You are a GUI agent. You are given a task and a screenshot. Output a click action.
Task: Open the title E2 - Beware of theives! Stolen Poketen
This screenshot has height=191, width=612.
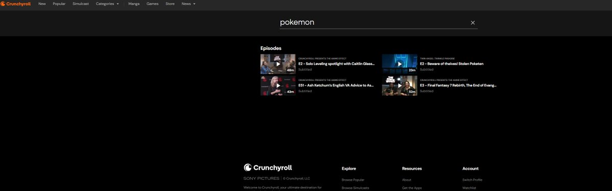pyautogui.click(x=452, y=64)
